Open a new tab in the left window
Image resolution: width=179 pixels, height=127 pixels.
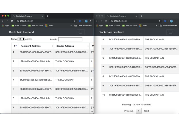[47, 16]
